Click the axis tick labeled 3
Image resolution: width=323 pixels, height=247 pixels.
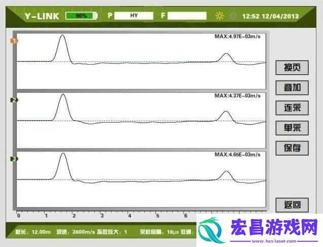[102, 216]
